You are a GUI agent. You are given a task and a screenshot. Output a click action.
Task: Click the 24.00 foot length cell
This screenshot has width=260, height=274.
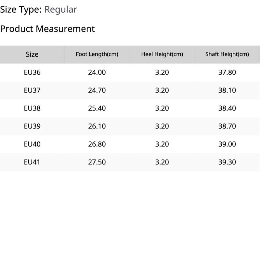[97, 72]
